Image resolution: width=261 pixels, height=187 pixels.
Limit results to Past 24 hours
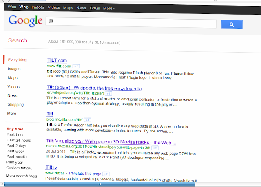coord(19,140)
